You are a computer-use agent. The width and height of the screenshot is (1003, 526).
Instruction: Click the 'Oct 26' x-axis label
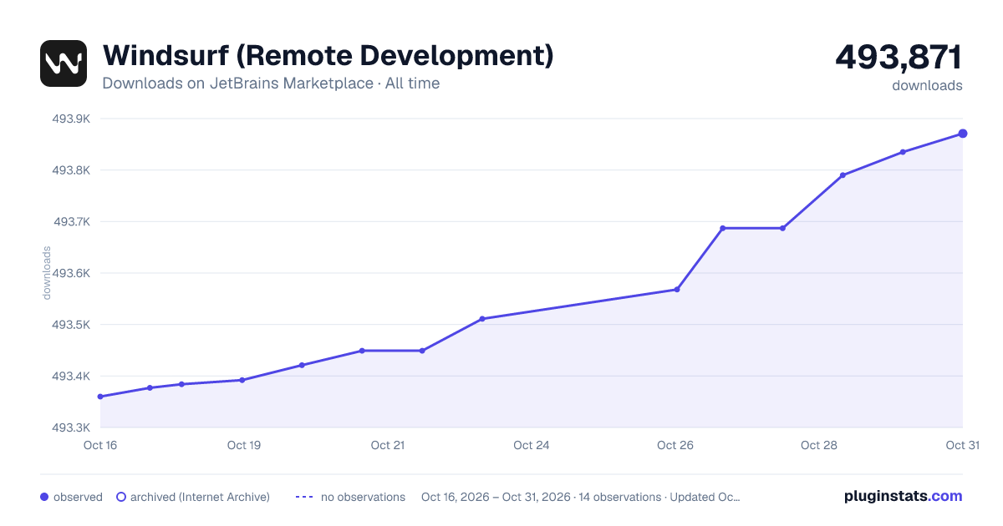coord(675,445)
